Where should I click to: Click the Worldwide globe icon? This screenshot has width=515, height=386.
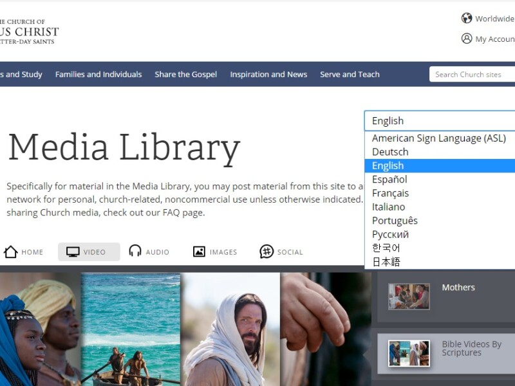click(467, 18)
